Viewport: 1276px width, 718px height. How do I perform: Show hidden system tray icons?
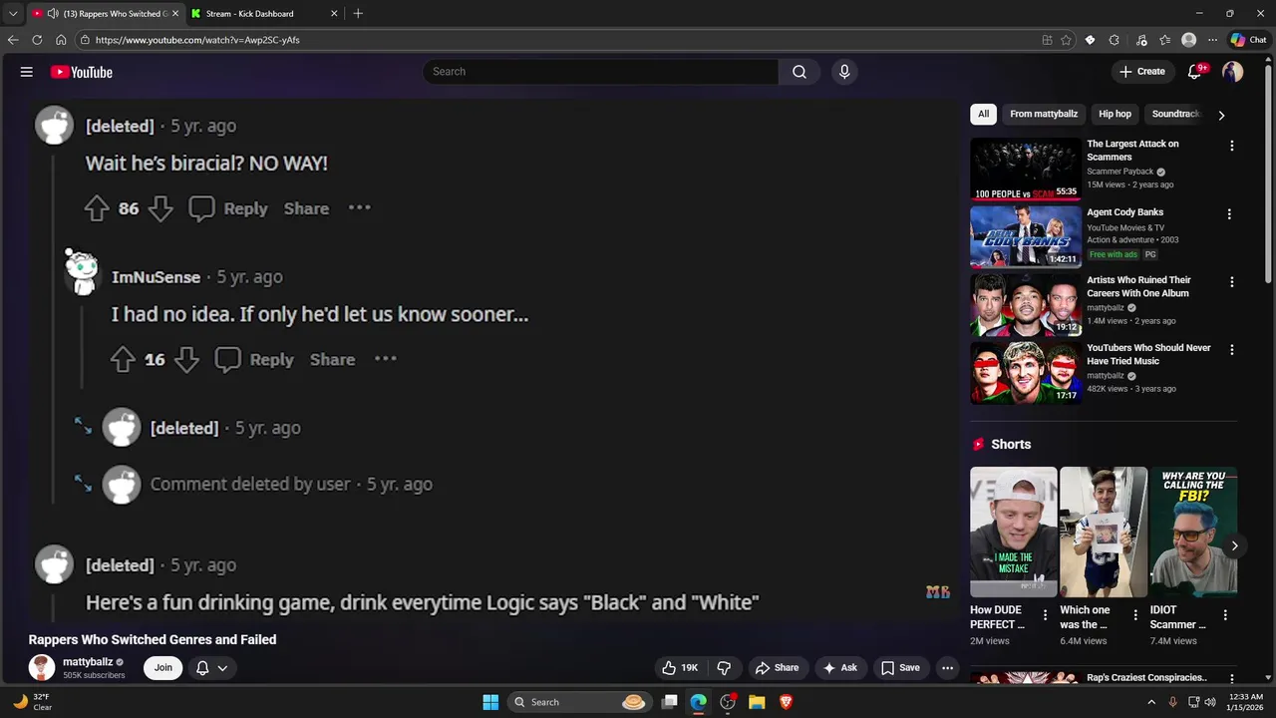point(1151,702)
